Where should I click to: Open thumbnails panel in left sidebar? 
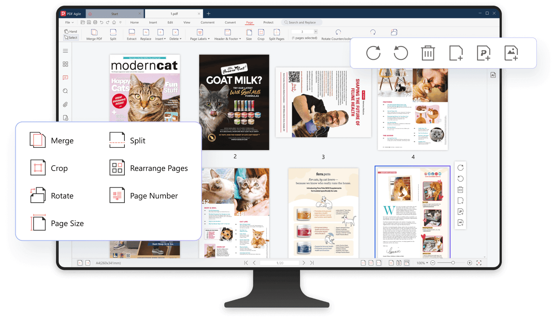pos(65,64)
